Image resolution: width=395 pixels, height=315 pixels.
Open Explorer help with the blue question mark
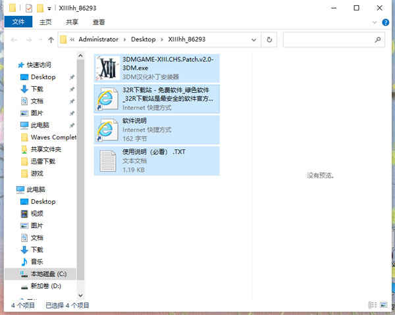[x=385, y=22]
